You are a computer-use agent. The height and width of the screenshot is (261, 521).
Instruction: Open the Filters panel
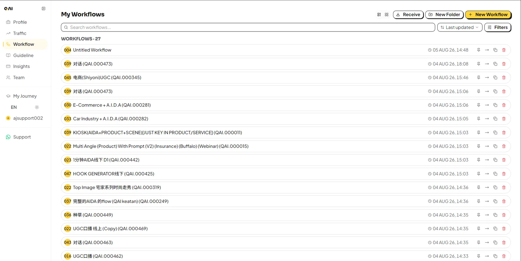coord(498,27)
